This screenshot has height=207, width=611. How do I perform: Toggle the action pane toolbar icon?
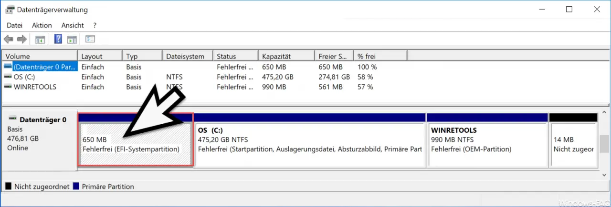tap(72, 39)
